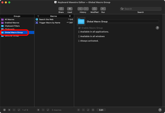Select Switcher Group row
The width and height of the screenshot is (165, 113).
pos(17,36)
